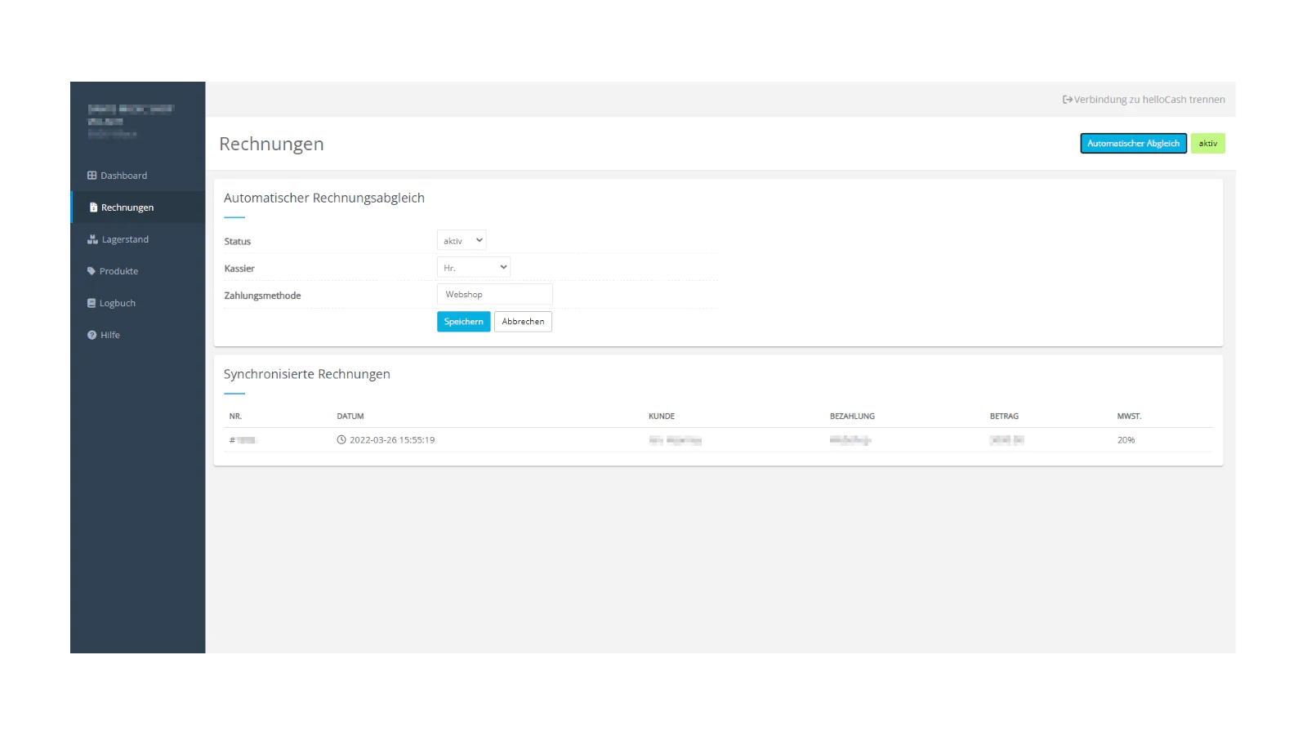Click the Lagerstand boxes icon
This screenshot has height=735, width=1307.
click(92, 239)
